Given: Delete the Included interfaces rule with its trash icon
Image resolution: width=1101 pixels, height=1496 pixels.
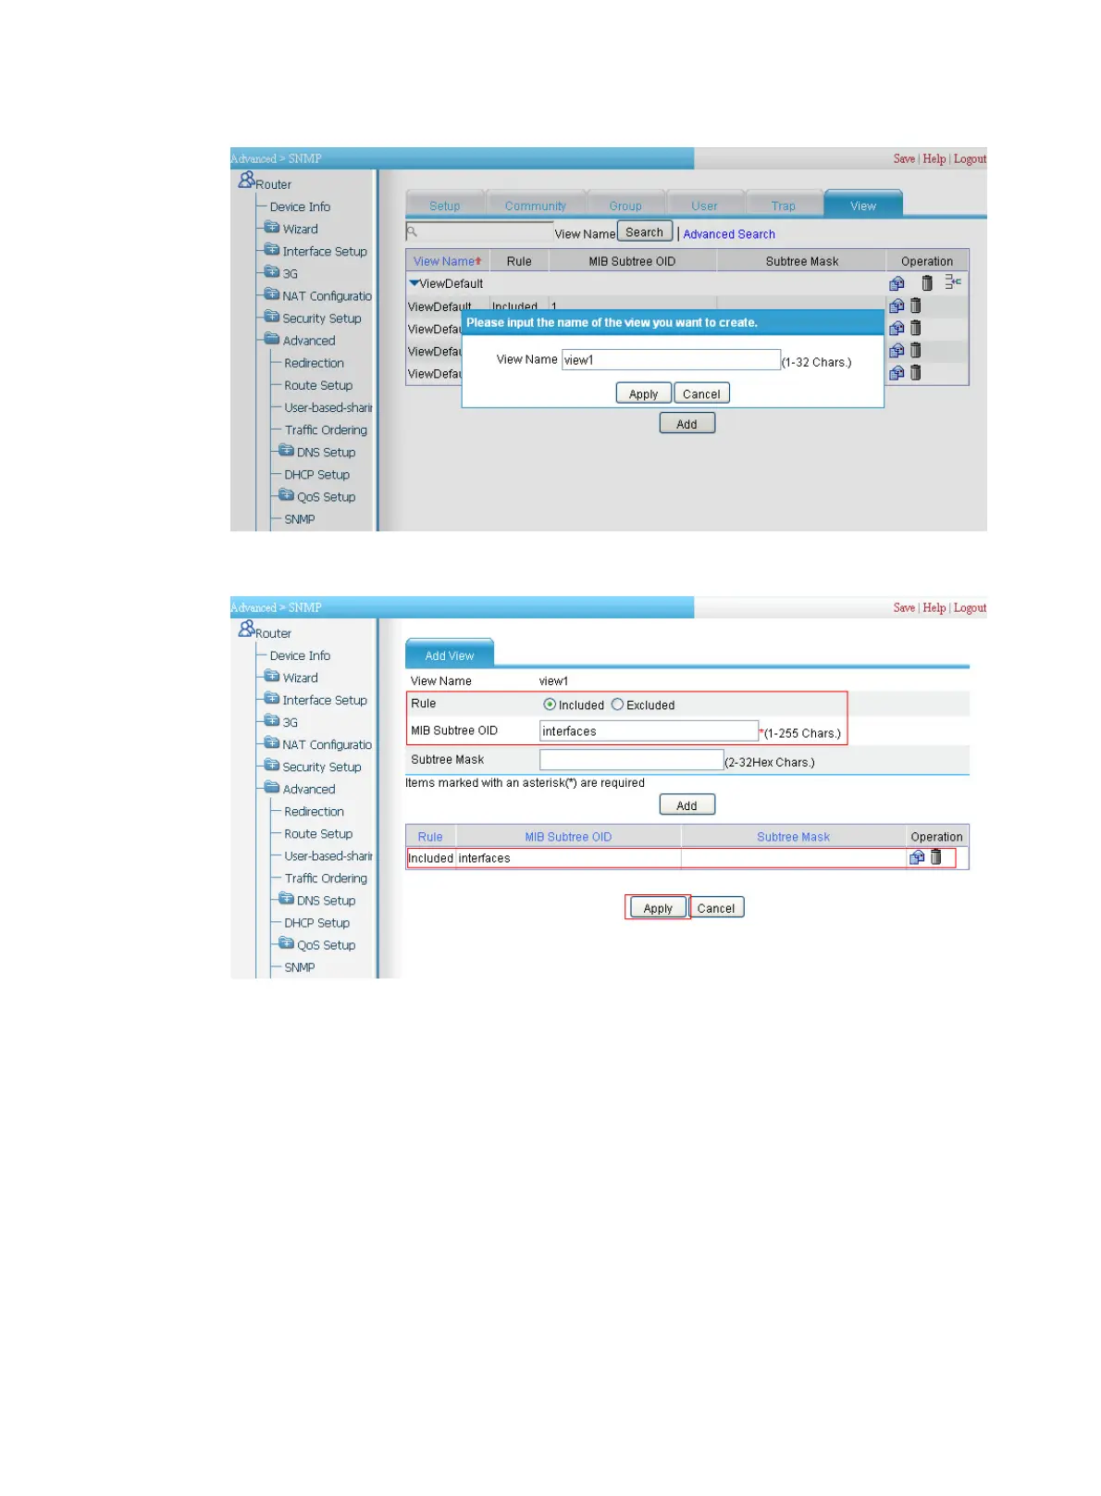Looking at the screenshot, I should pos(936,857).
